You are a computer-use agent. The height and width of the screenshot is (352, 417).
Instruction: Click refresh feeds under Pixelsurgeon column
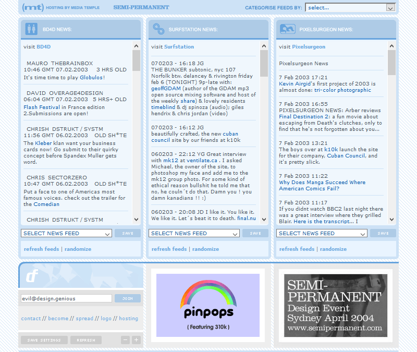coord(297,249)
